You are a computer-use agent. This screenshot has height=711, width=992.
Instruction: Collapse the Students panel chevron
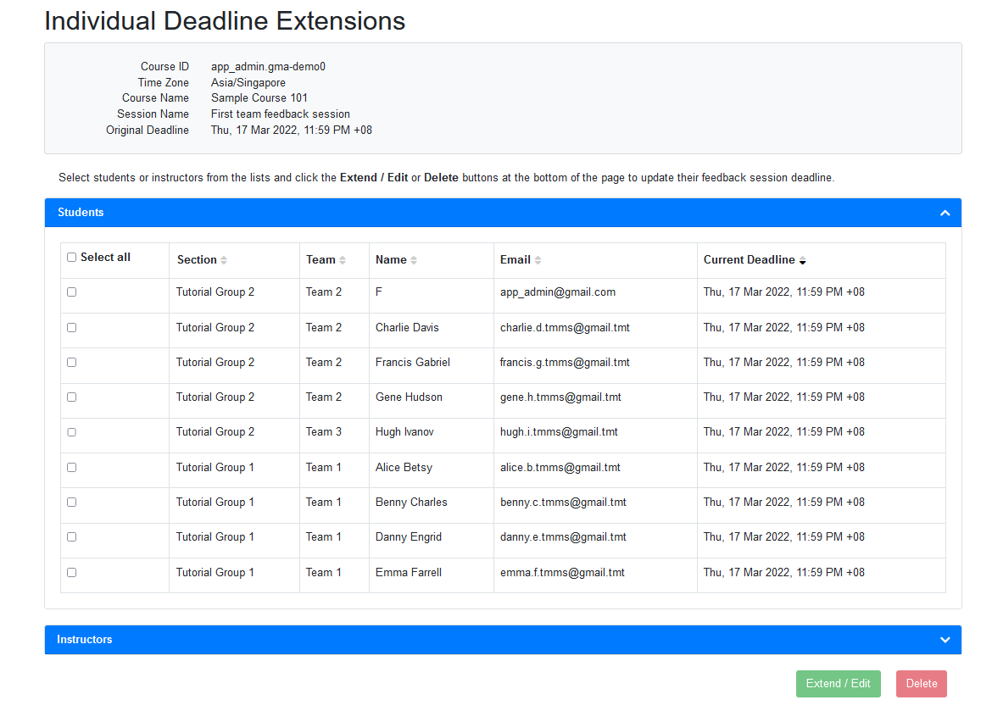coord(945,214)
